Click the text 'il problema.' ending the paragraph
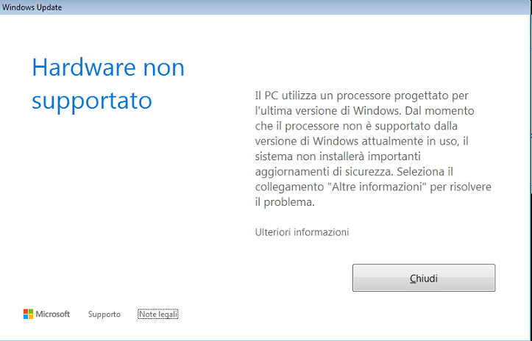 [x=285, y=202]
